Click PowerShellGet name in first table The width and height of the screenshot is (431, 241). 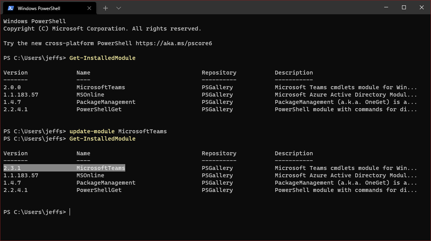(x=99, y=109)
